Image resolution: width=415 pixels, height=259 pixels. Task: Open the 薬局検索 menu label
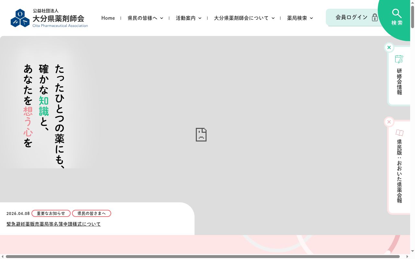pos(297,18)
